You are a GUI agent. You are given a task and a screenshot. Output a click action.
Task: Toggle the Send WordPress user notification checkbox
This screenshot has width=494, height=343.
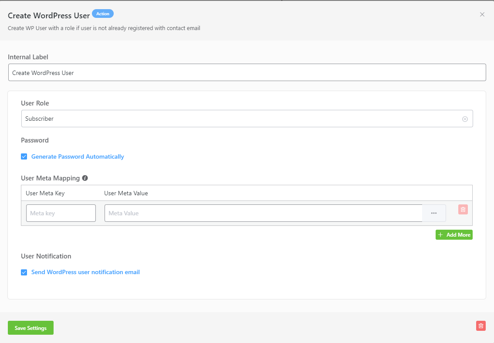click(x=24, y=272)
